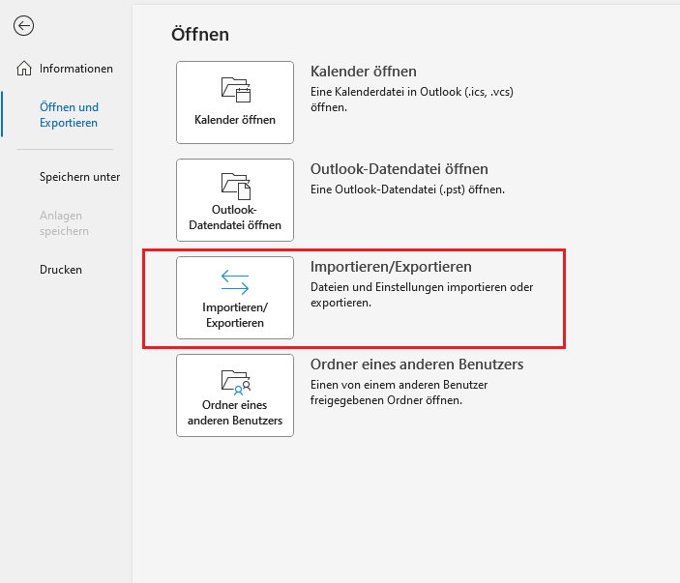Click the Ordner eines anderen Benutzers tile

235,395
